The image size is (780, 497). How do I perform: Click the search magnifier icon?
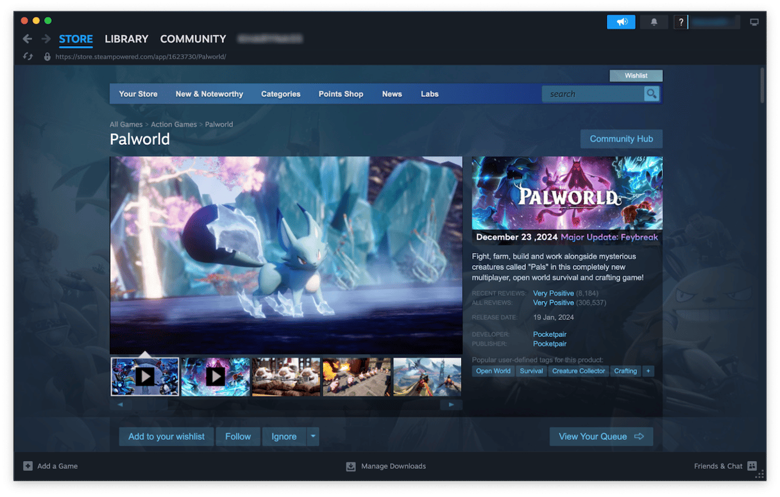coord(652,94)
